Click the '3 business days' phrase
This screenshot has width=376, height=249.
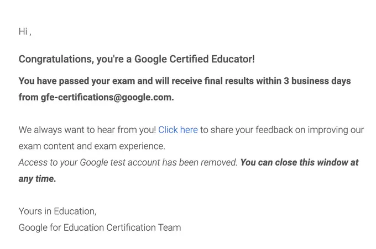[317, 81]
